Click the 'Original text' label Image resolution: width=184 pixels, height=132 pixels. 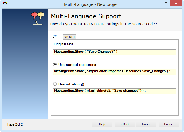pos(64,44)
